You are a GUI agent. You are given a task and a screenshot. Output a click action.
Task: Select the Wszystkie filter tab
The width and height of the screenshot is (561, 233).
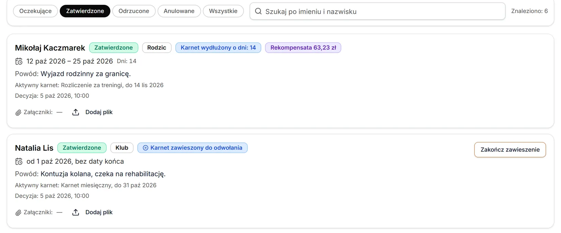tap(223, 11)
